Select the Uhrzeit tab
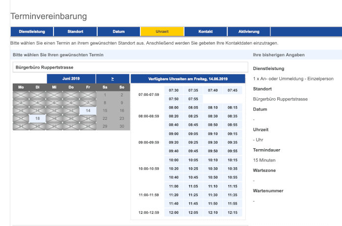 [x=162, y=32]
